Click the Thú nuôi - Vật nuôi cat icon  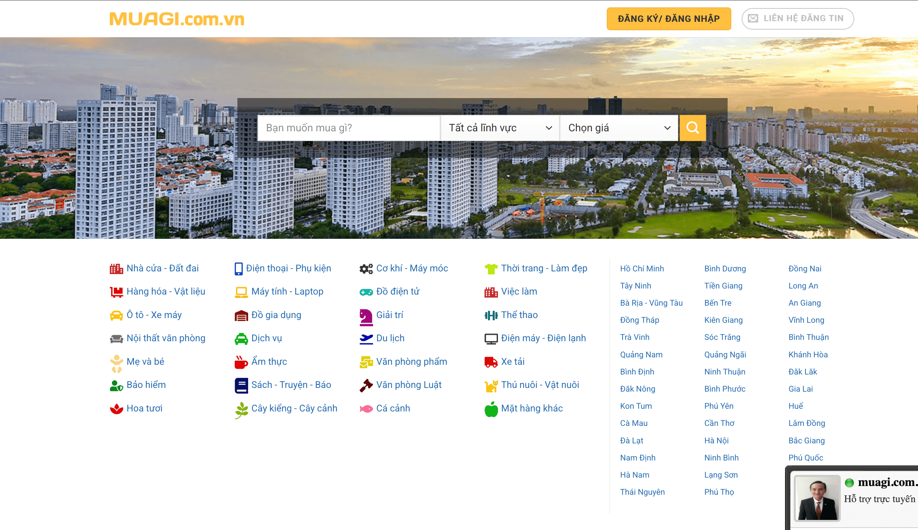click(491, 386)
